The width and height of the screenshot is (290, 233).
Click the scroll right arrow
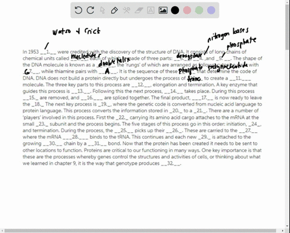(x=283, y=231)
